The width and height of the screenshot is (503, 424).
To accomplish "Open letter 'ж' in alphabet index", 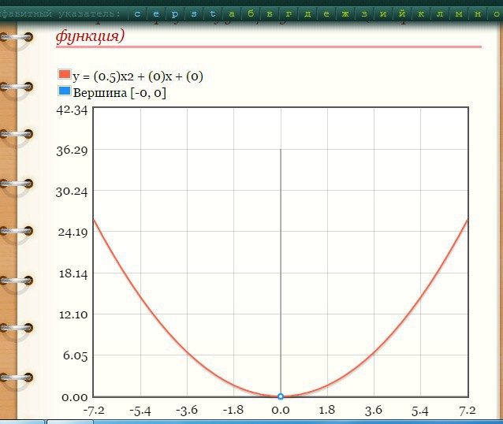I will 345,14.
